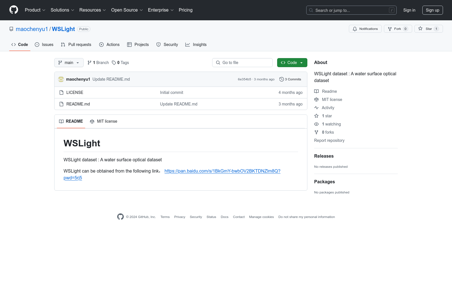
Task: Open the Terms footer link
Action: pos(165,217)
